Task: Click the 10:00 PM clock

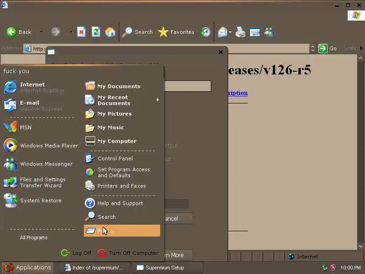Action: (350, 268)
